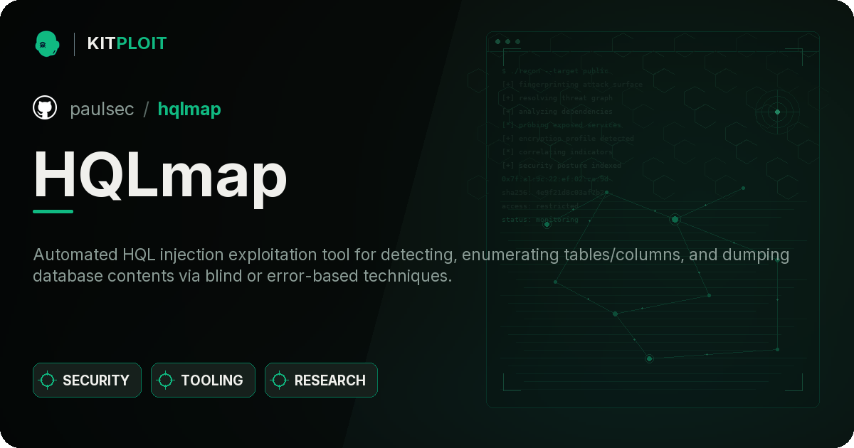Click the KITPLOIT brand name
Screen dimensions: 854x448
pyautogui.click(x=127, y=43)
